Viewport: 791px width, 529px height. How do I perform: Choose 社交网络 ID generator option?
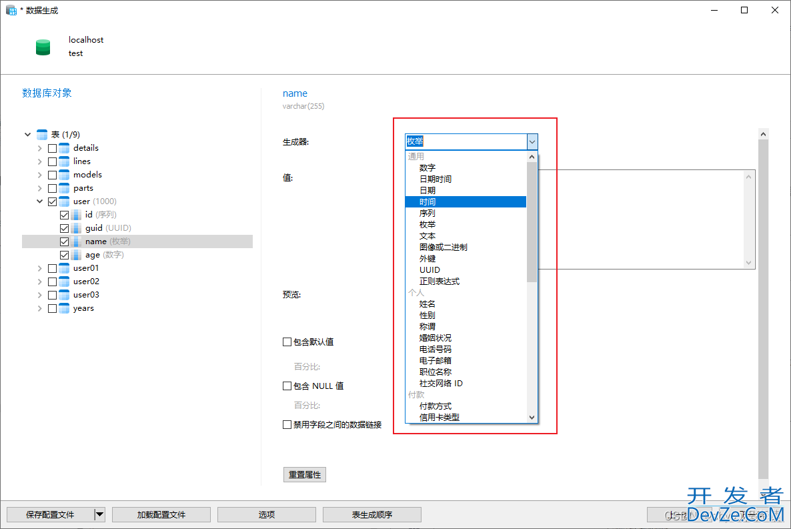coord(441,384)
